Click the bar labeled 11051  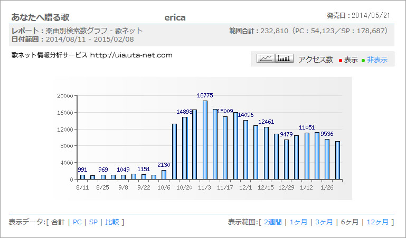307,156
